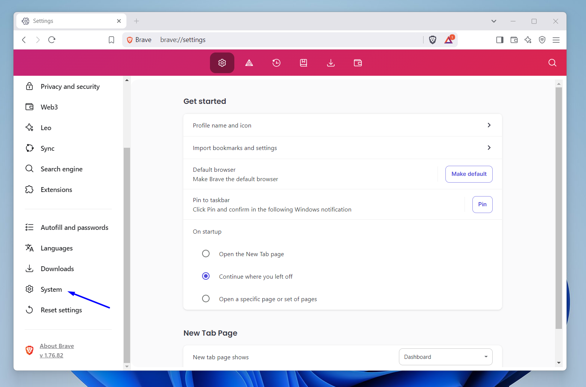Click Brave Rewards icon with notification badge
The width and height of the screenshot is (586, 387).
[449, 40]
